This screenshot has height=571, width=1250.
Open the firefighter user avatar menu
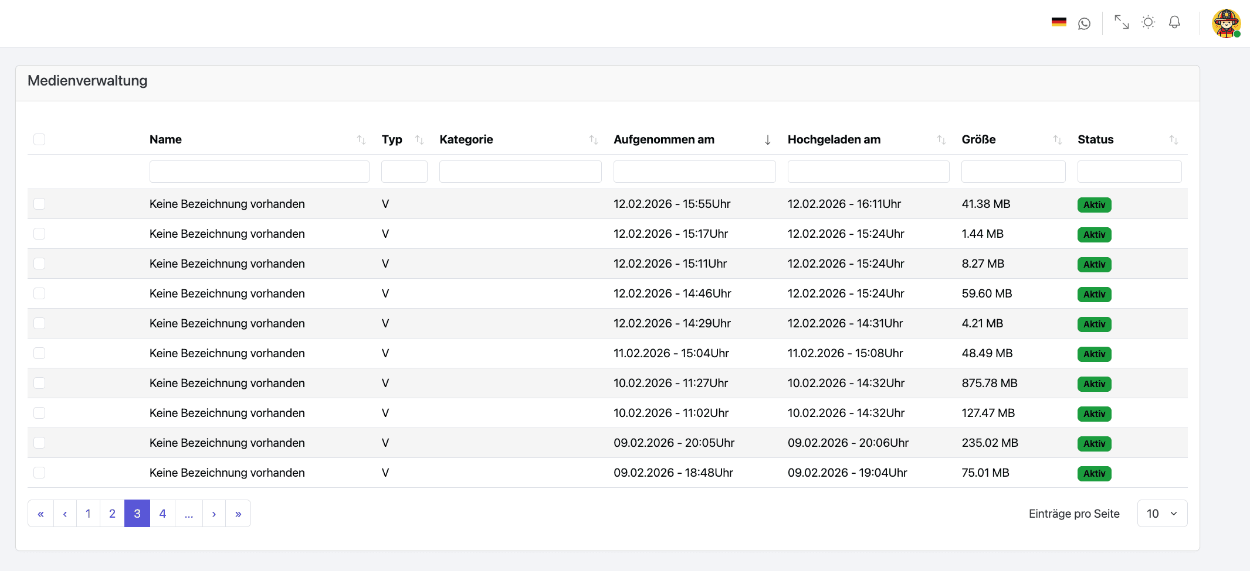click(x=1226, y=23)
